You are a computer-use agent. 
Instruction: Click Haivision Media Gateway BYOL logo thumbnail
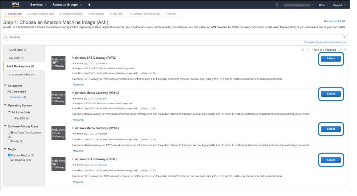pos(58,133)
